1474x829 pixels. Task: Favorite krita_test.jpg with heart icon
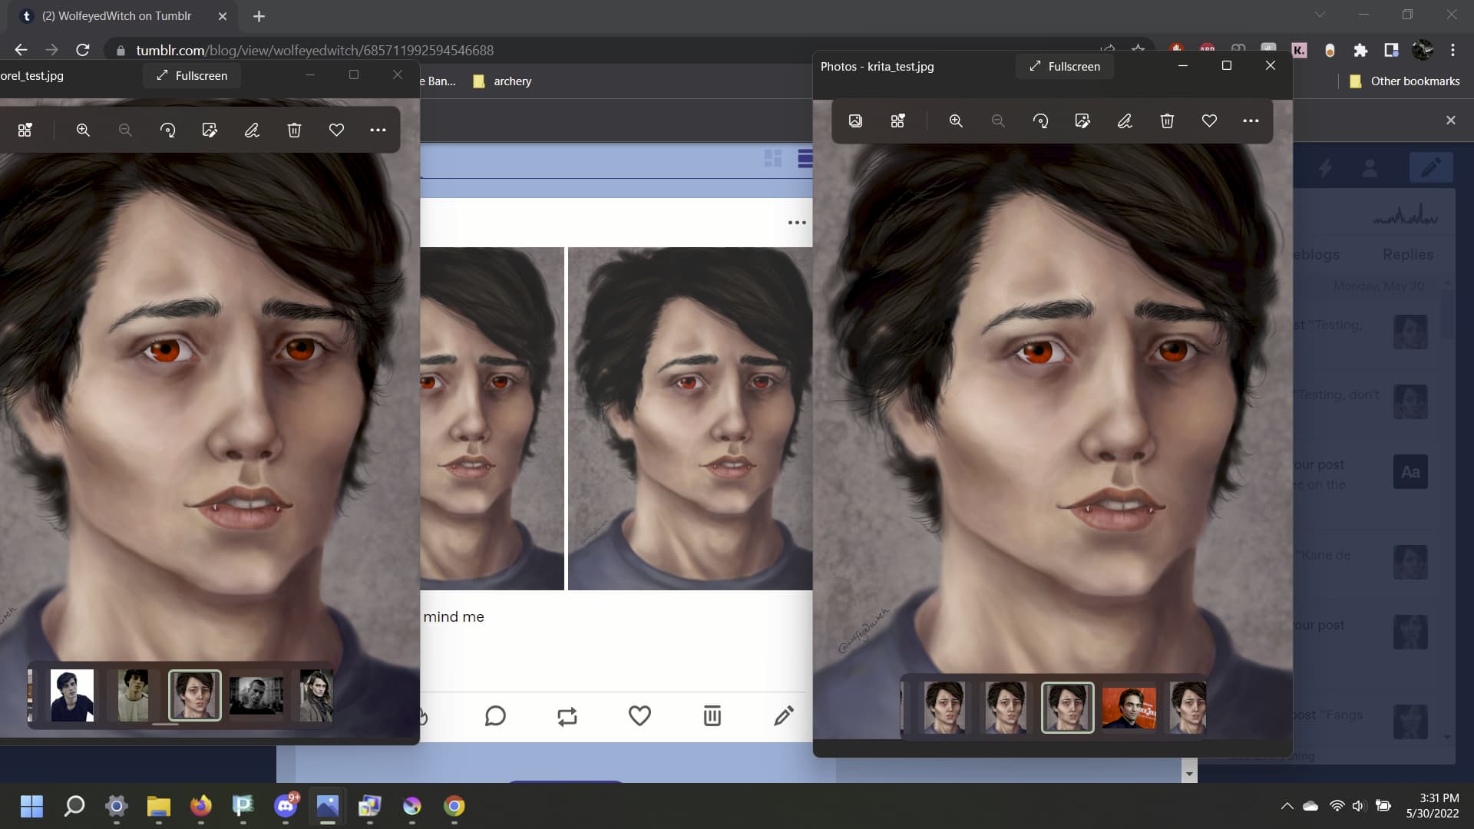[1209, 121]
